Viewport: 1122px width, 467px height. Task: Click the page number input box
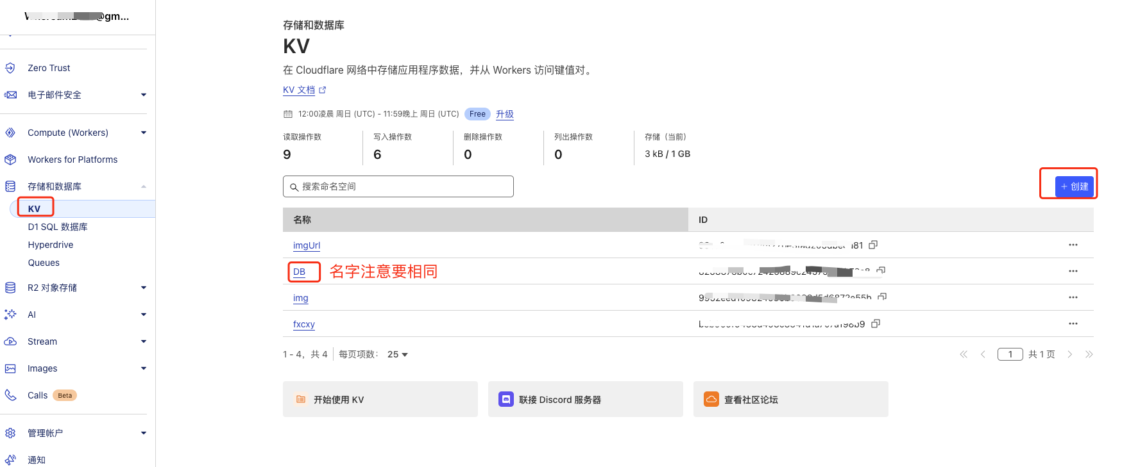[1010, 354]
